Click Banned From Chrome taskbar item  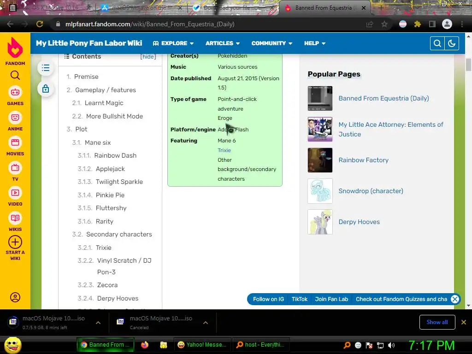pos(105,345)
